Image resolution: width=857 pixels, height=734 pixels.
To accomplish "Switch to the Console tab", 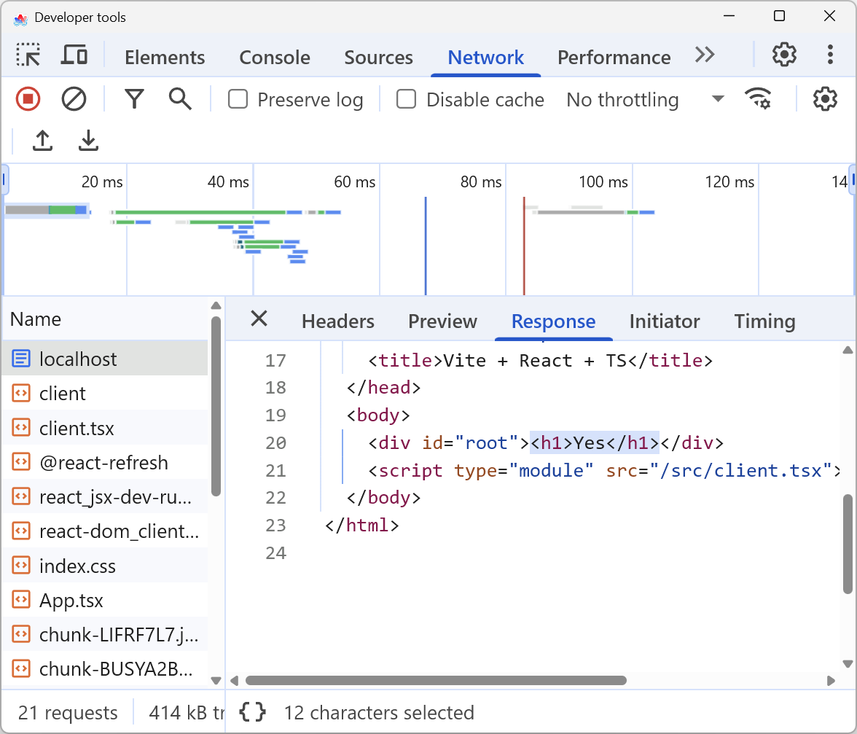I will [274, 58].
